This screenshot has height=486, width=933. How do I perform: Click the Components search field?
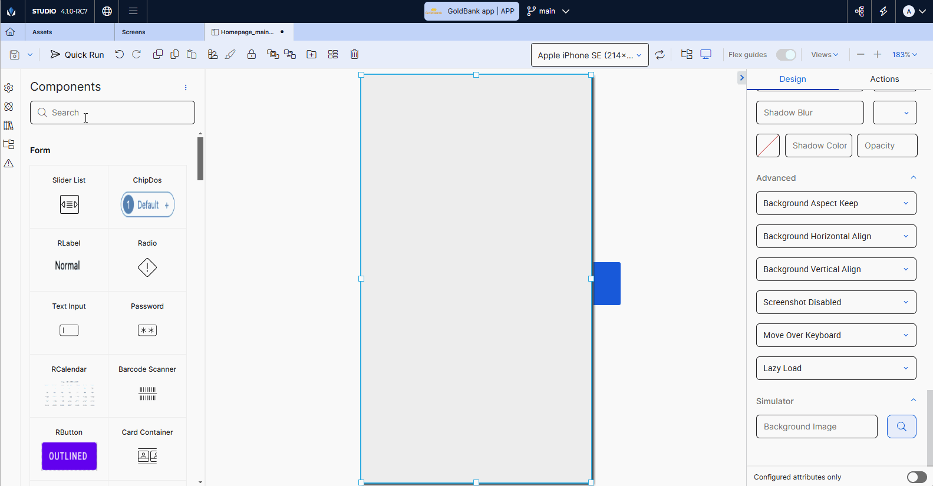113,113
